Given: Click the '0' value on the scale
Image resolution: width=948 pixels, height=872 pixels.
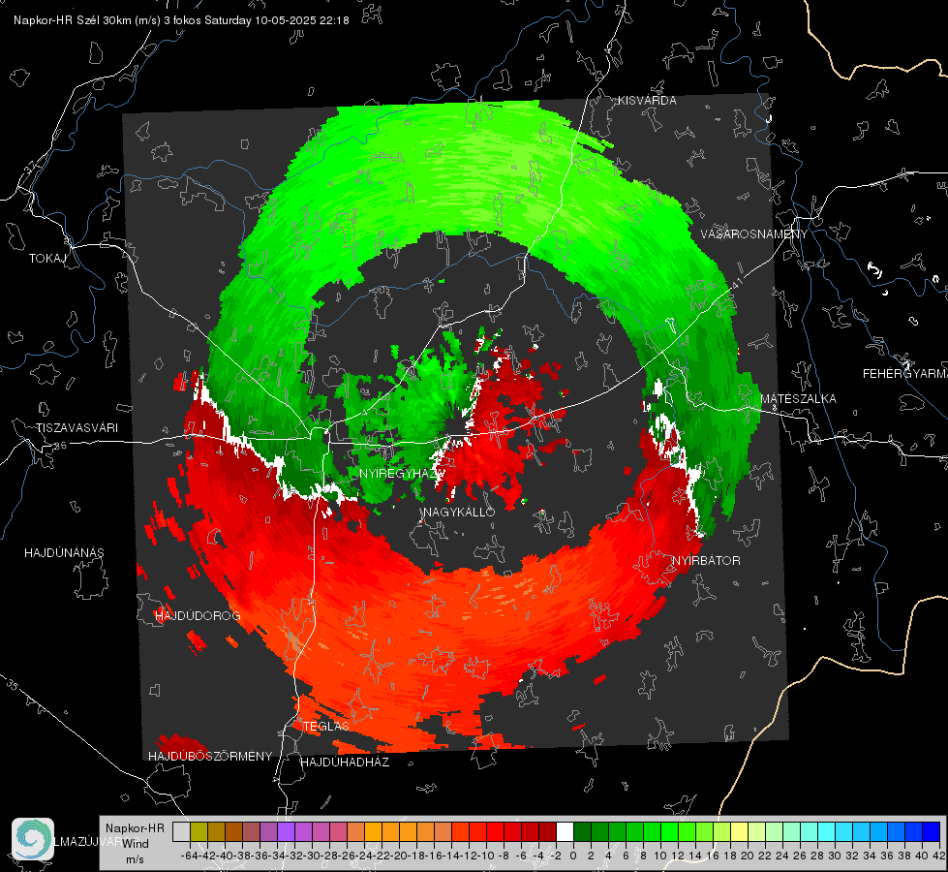Looking at the screenshot, I should point(573,856).
